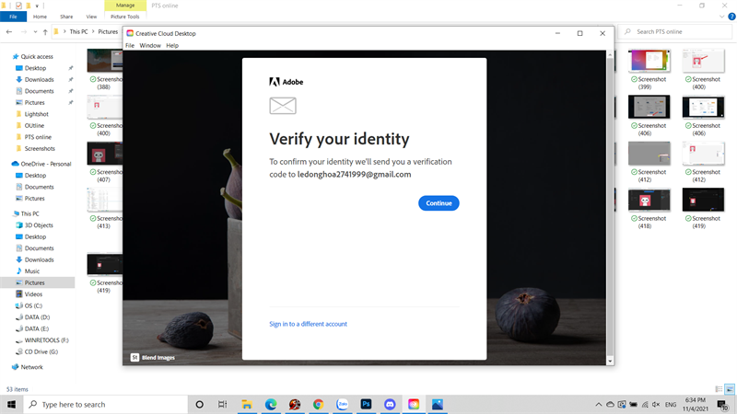Click the Creative Cloud scrollbar down arrow
Screen dimensions: 737x414
pos(610,361)
